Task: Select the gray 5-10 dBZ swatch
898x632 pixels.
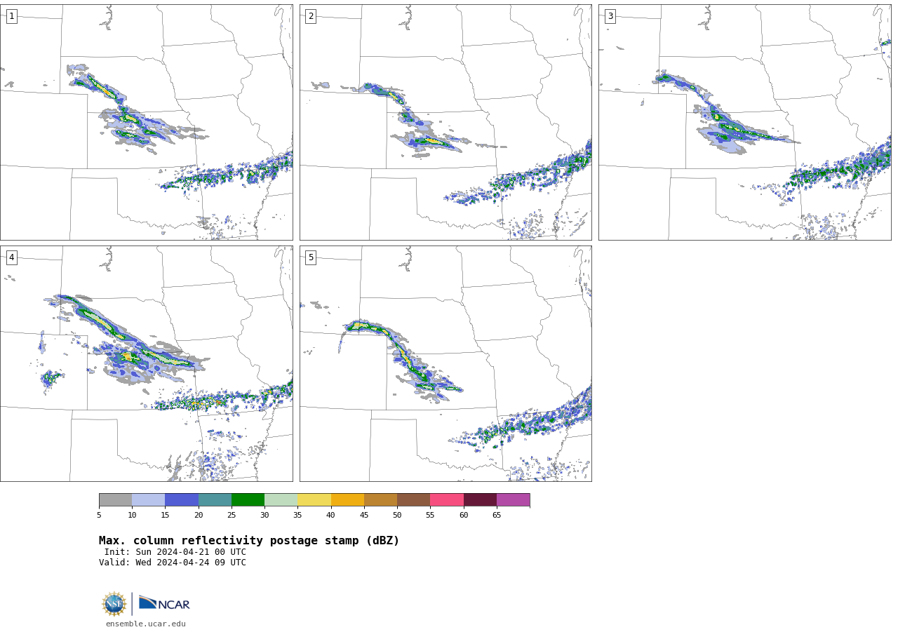Action: pyautogui.click(x=115, y=499)
